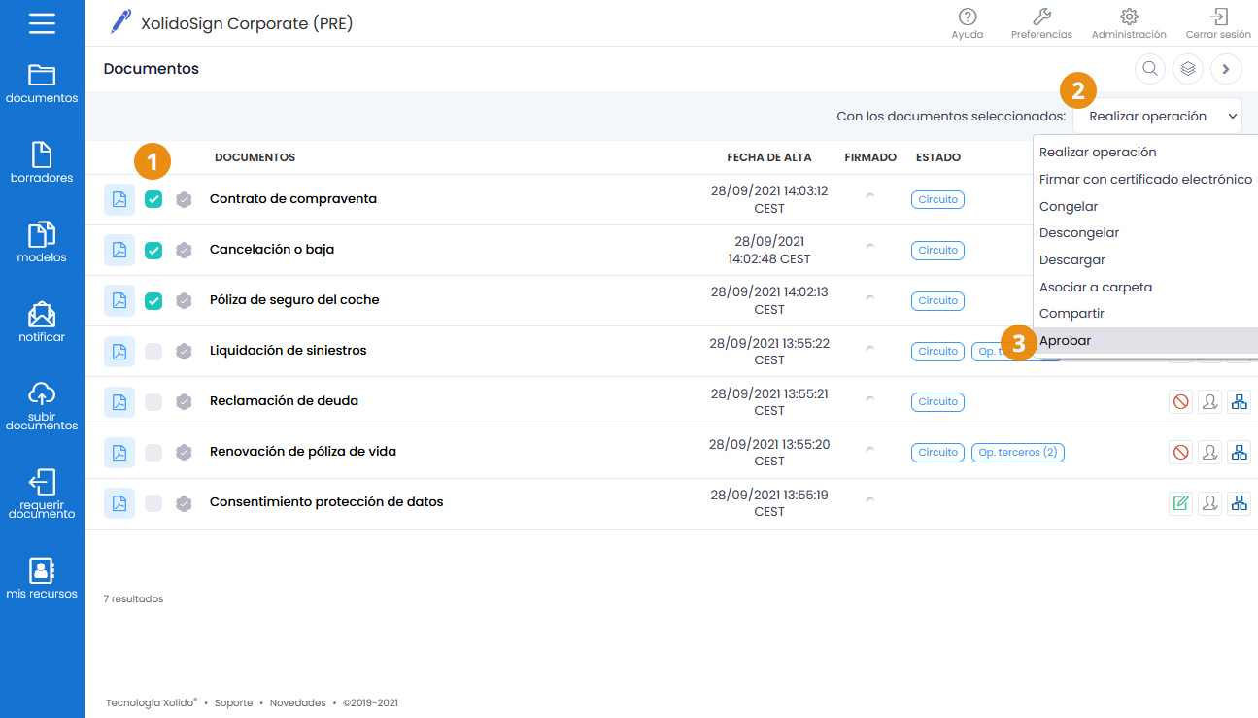Open subir documentos upload section

coord(42,405)
